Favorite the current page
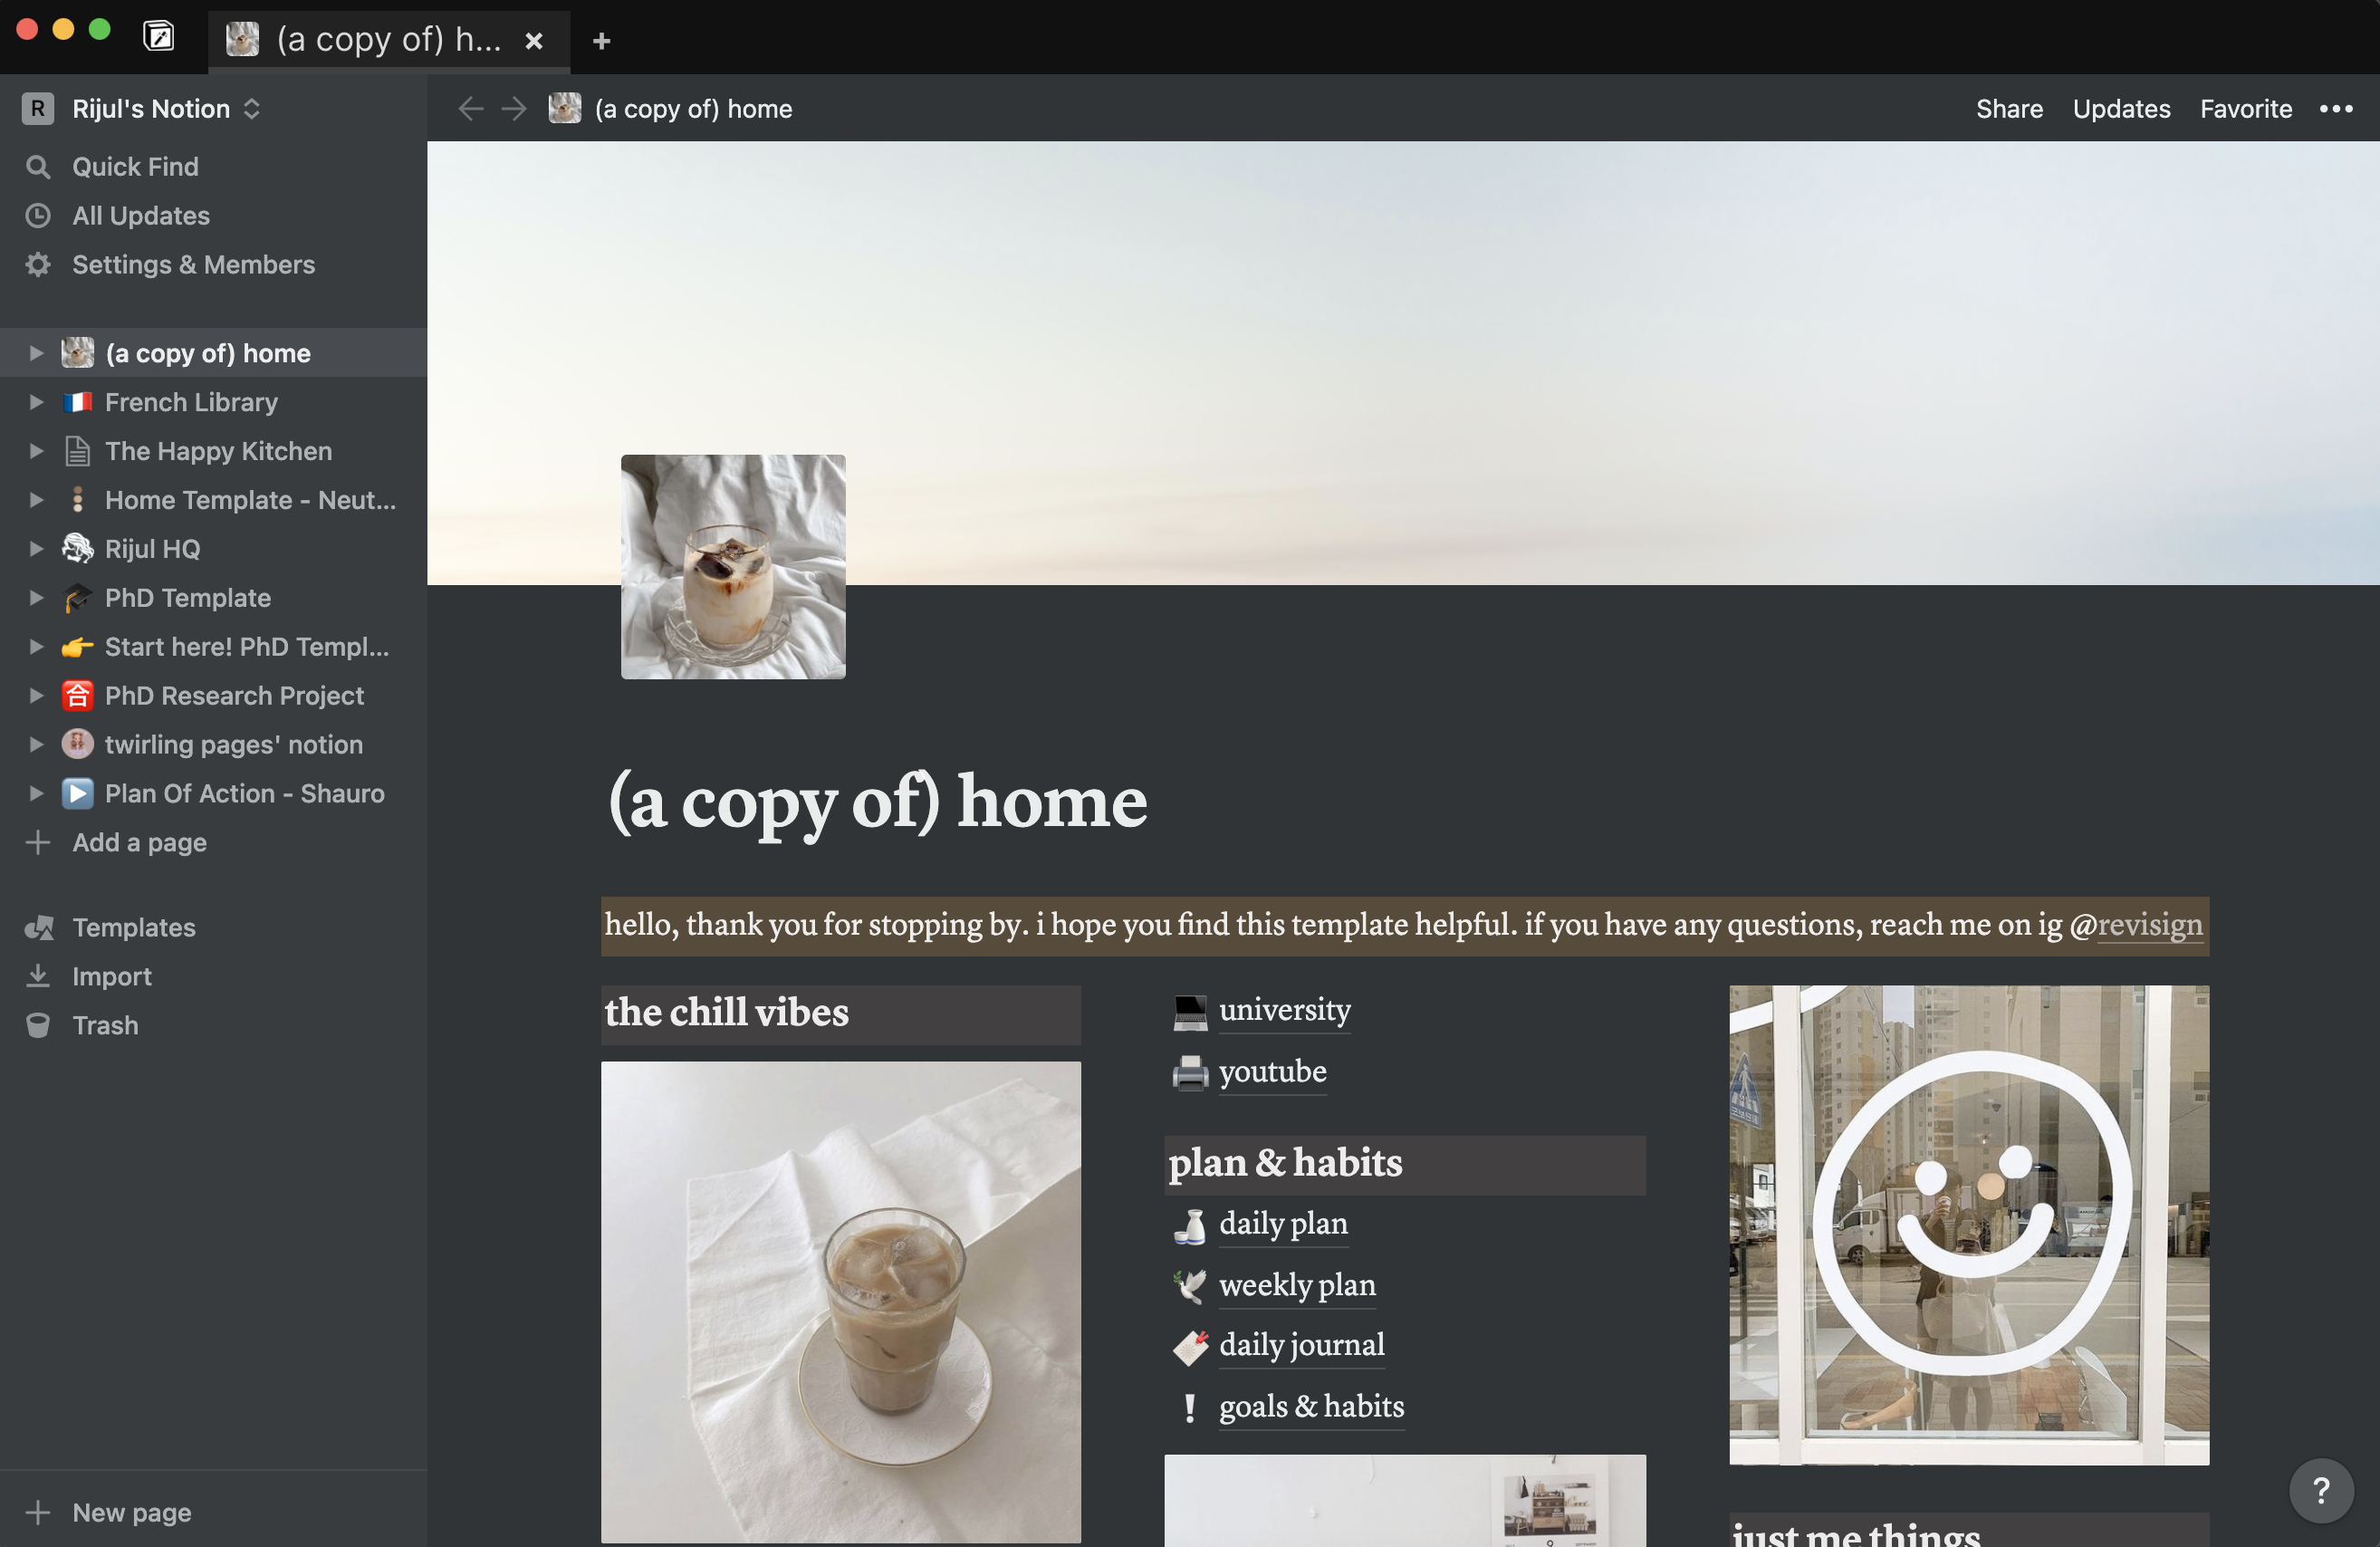2380x1547 pixels. tap(2245, 108)
